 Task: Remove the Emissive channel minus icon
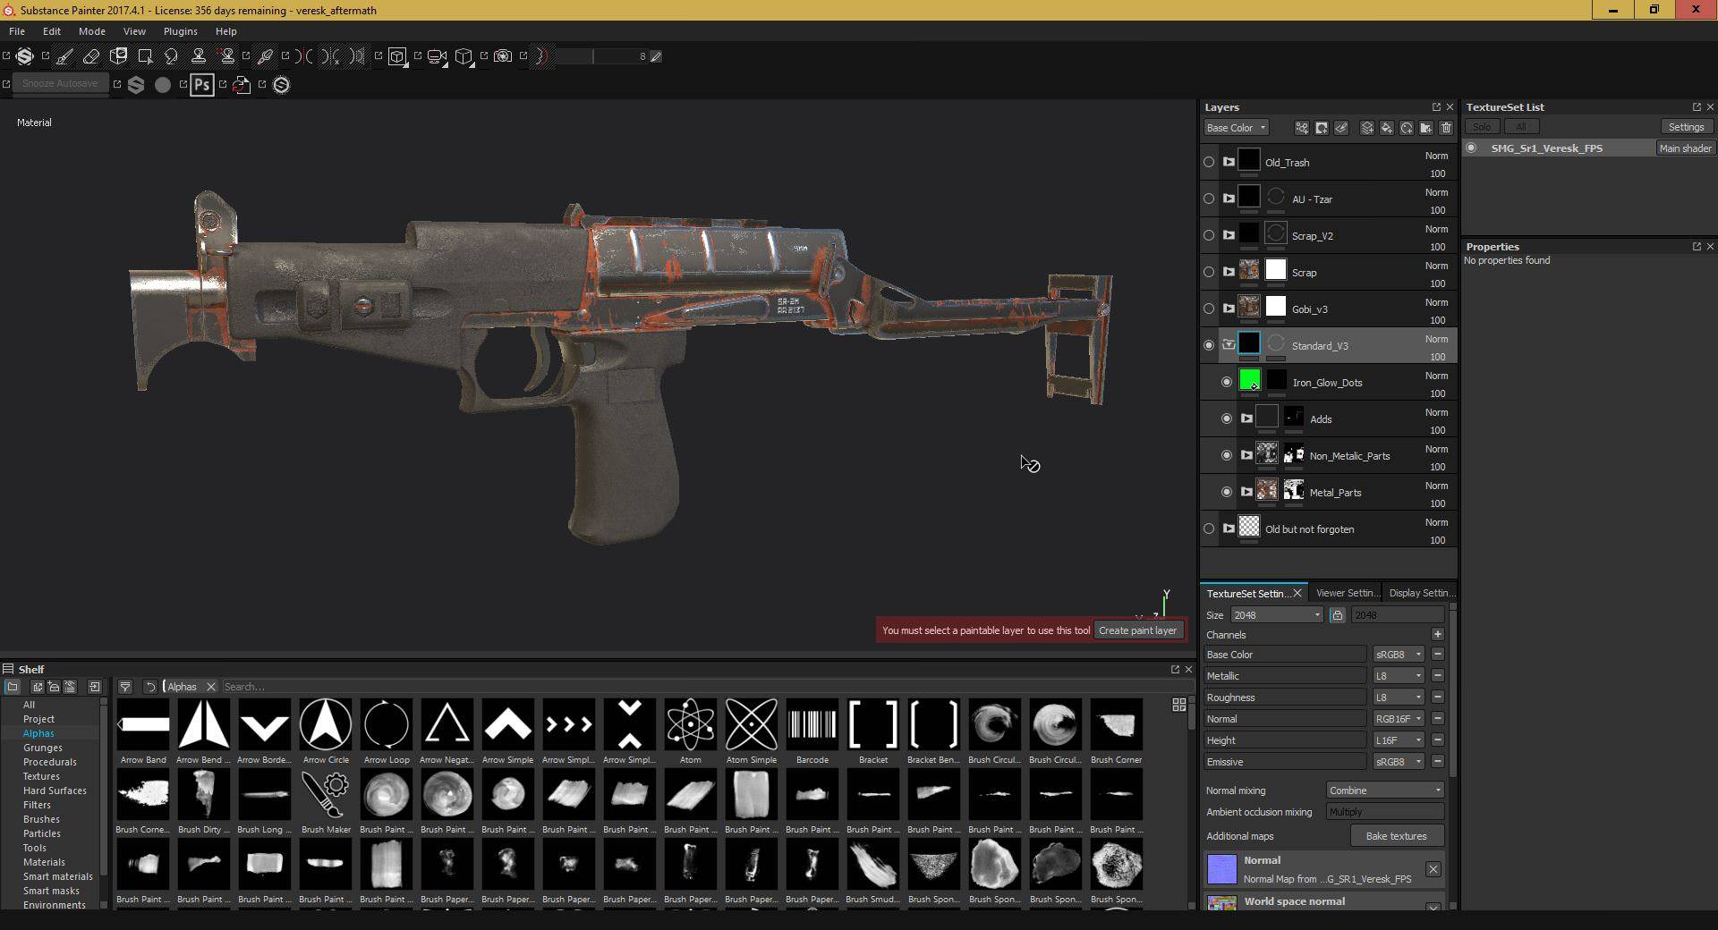click(x=1438, y=762)
